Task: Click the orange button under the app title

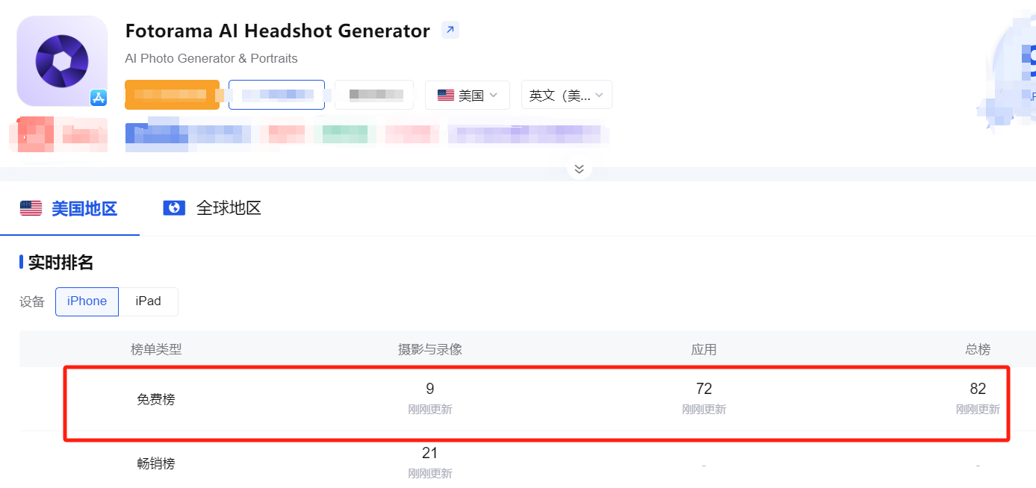Action: (172, 95)
